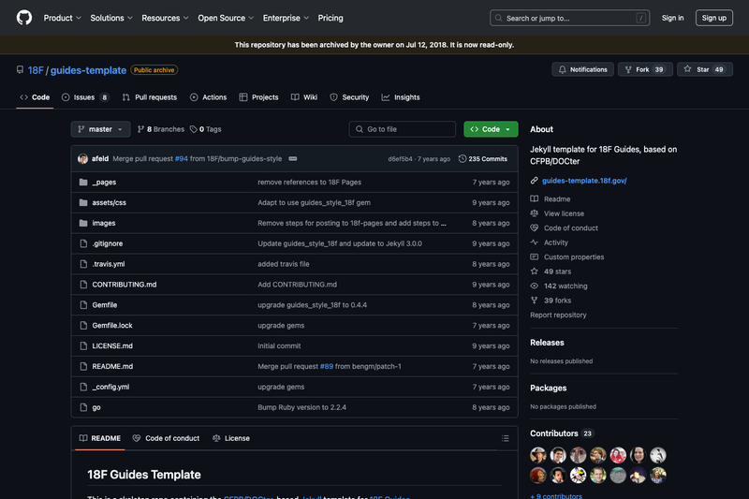
Task: Open pull request #94 link
Action: [x=181, y=158]
